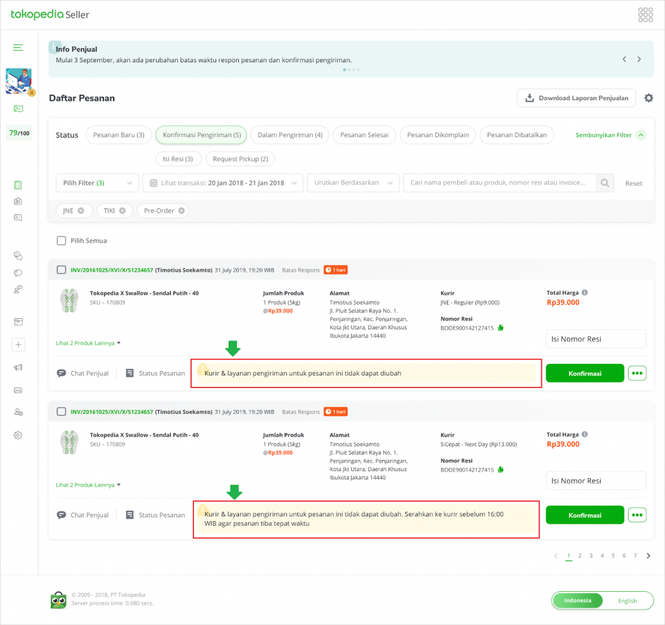
Task: Open the nine-dot apps grid icon
Action: tap(646, 14)
